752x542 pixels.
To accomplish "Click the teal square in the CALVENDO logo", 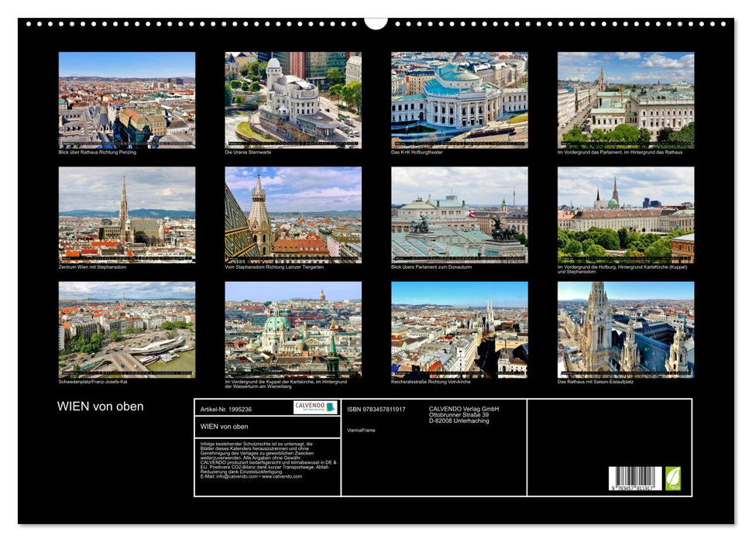I will pyautogui.click(x=331, y=406).
